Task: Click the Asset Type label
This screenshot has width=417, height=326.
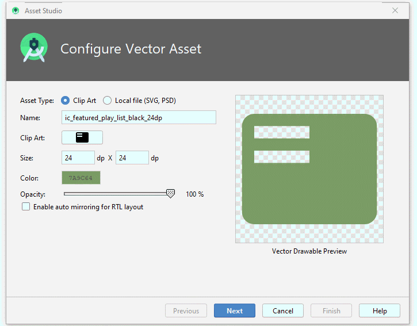Action: (37, 101)
